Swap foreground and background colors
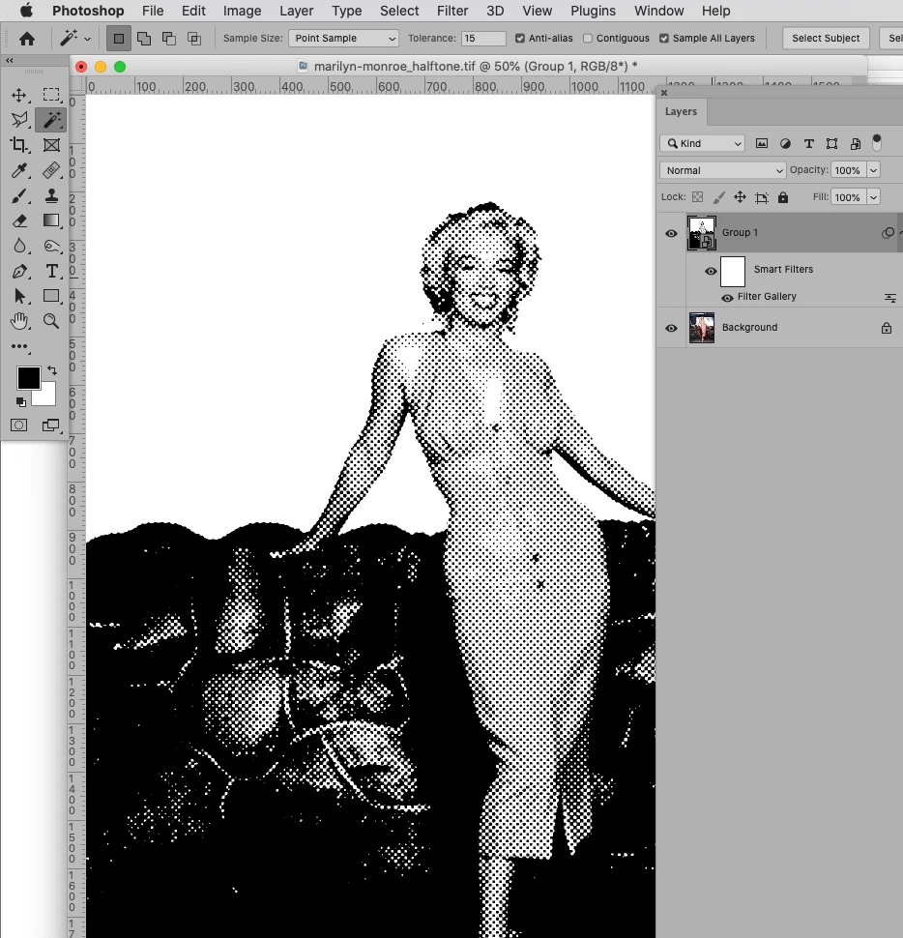The width and height of the screenshot is (903, 938). tap(52, 370)
